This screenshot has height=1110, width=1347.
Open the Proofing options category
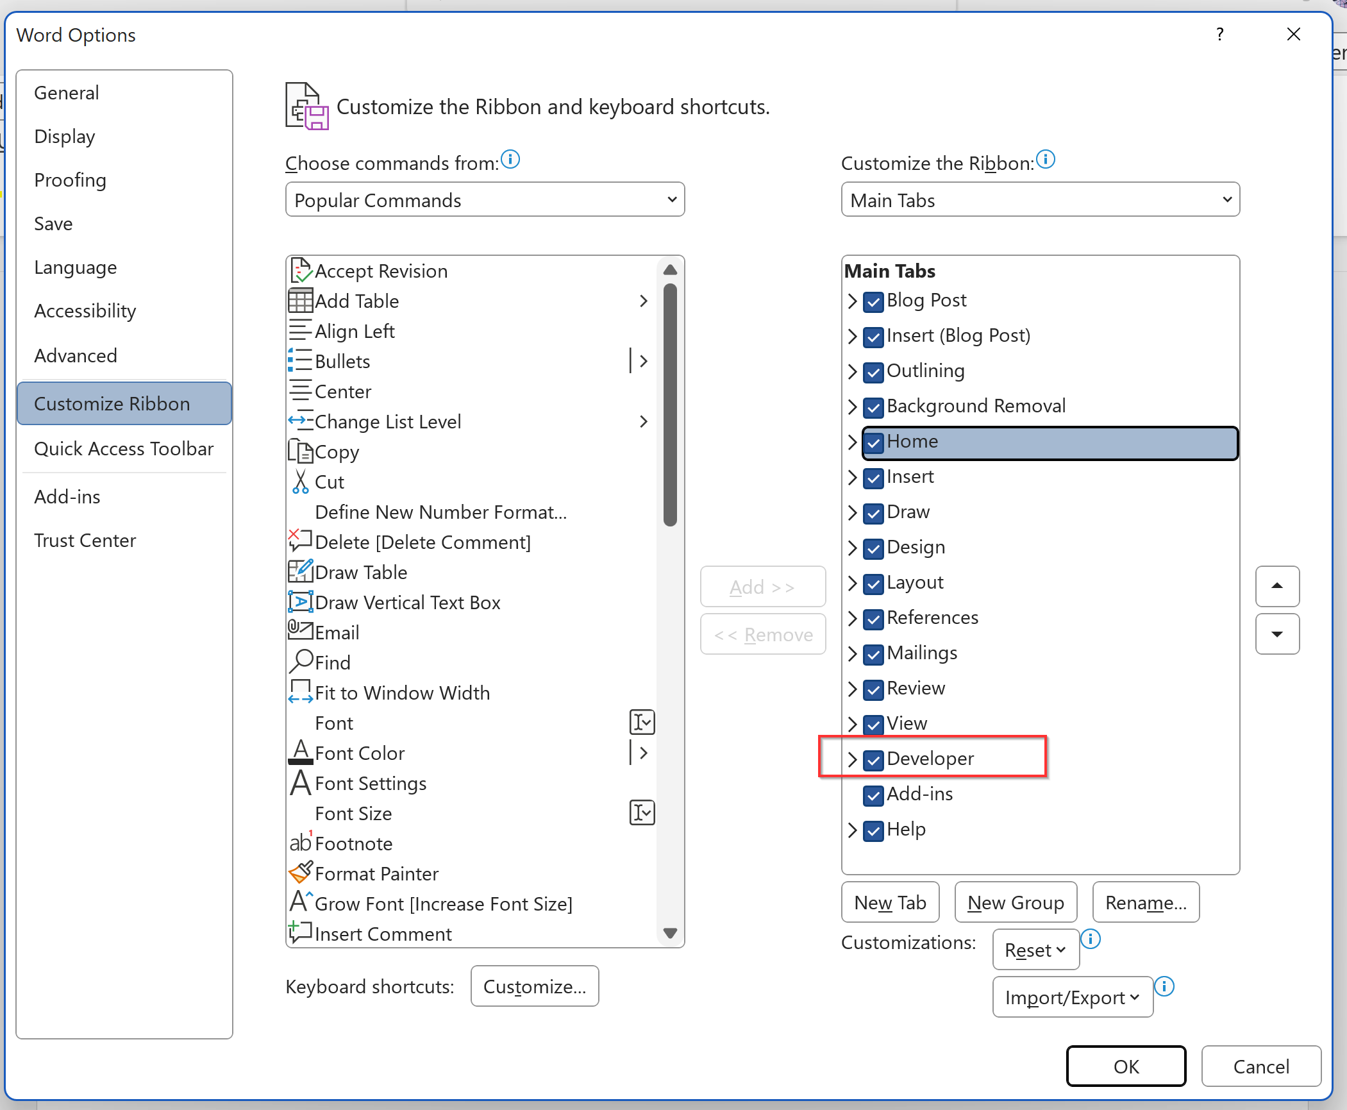[71, 180]
